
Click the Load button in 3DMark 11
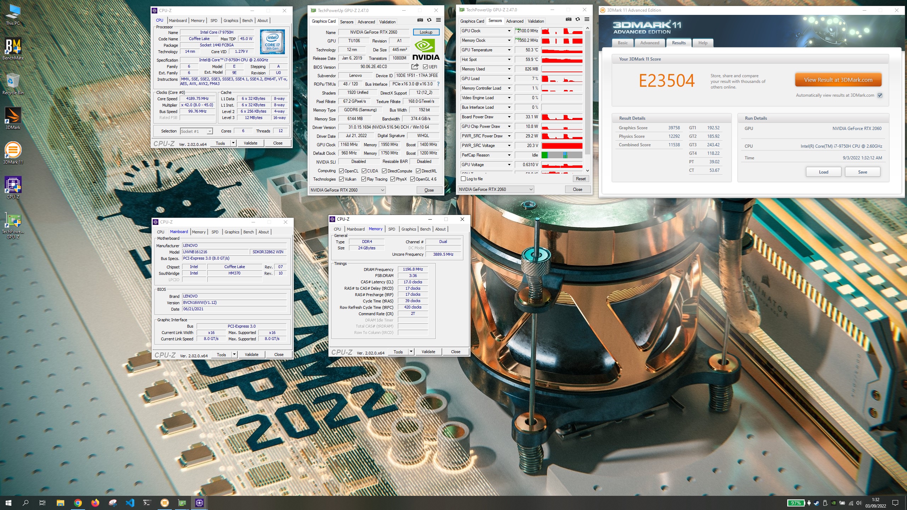coord(823,172)
